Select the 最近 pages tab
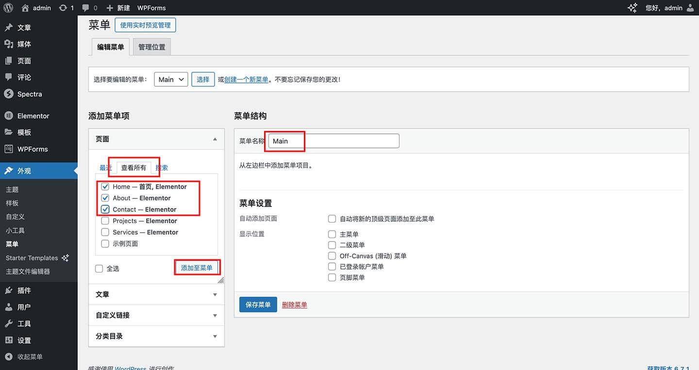The image size is (699, 370). tap(106, 168)
